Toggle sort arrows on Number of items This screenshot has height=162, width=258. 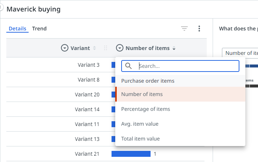(174, 48)
